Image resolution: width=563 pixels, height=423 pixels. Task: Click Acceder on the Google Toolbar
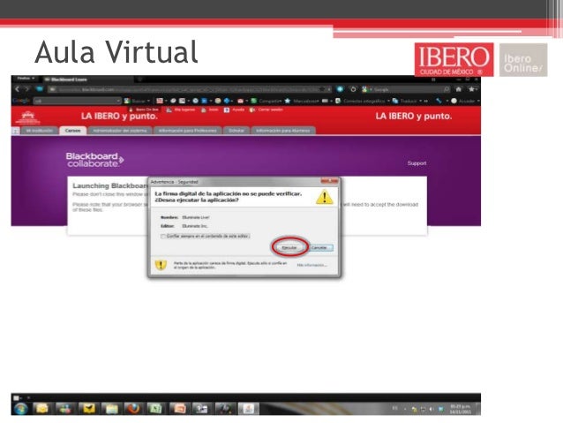[465, 101]
